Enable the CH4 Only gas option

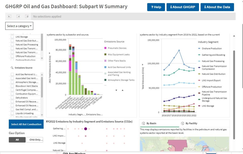pos(35,139)
